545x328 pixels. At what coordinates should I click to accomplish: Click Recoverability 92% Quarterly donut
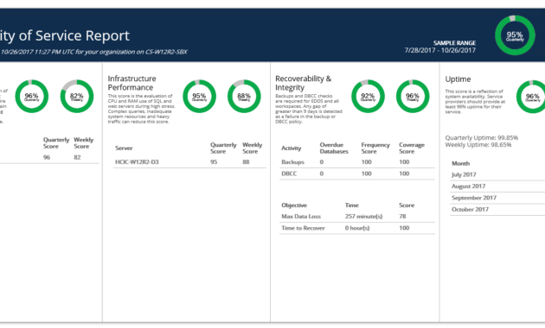click(368, 97)
